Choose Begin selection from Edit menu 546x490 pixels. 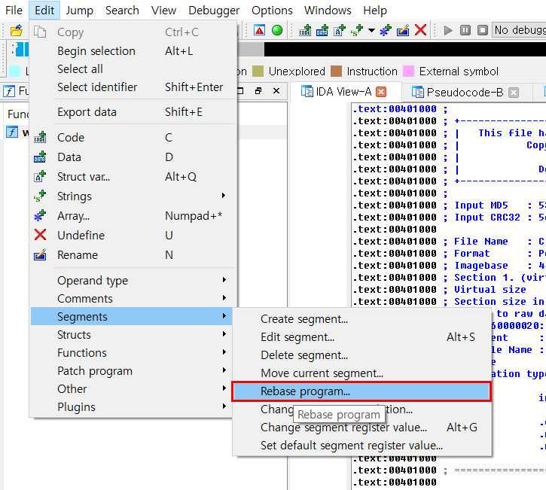133,51
